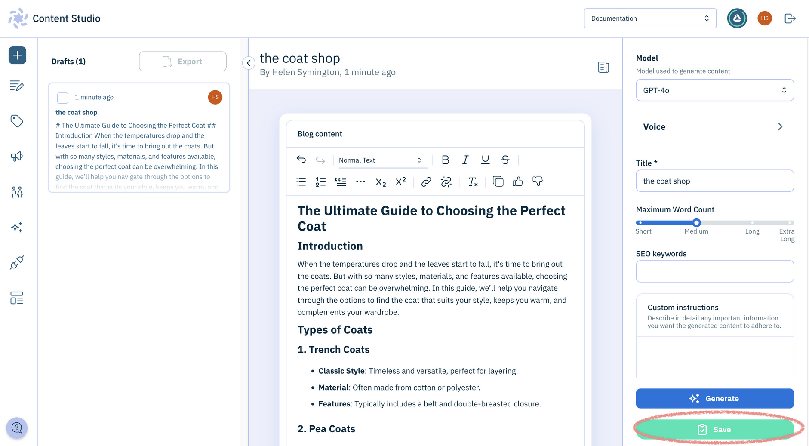Click the HS avatar on draft card
This screenshot has height=446, width=809.
215,97
